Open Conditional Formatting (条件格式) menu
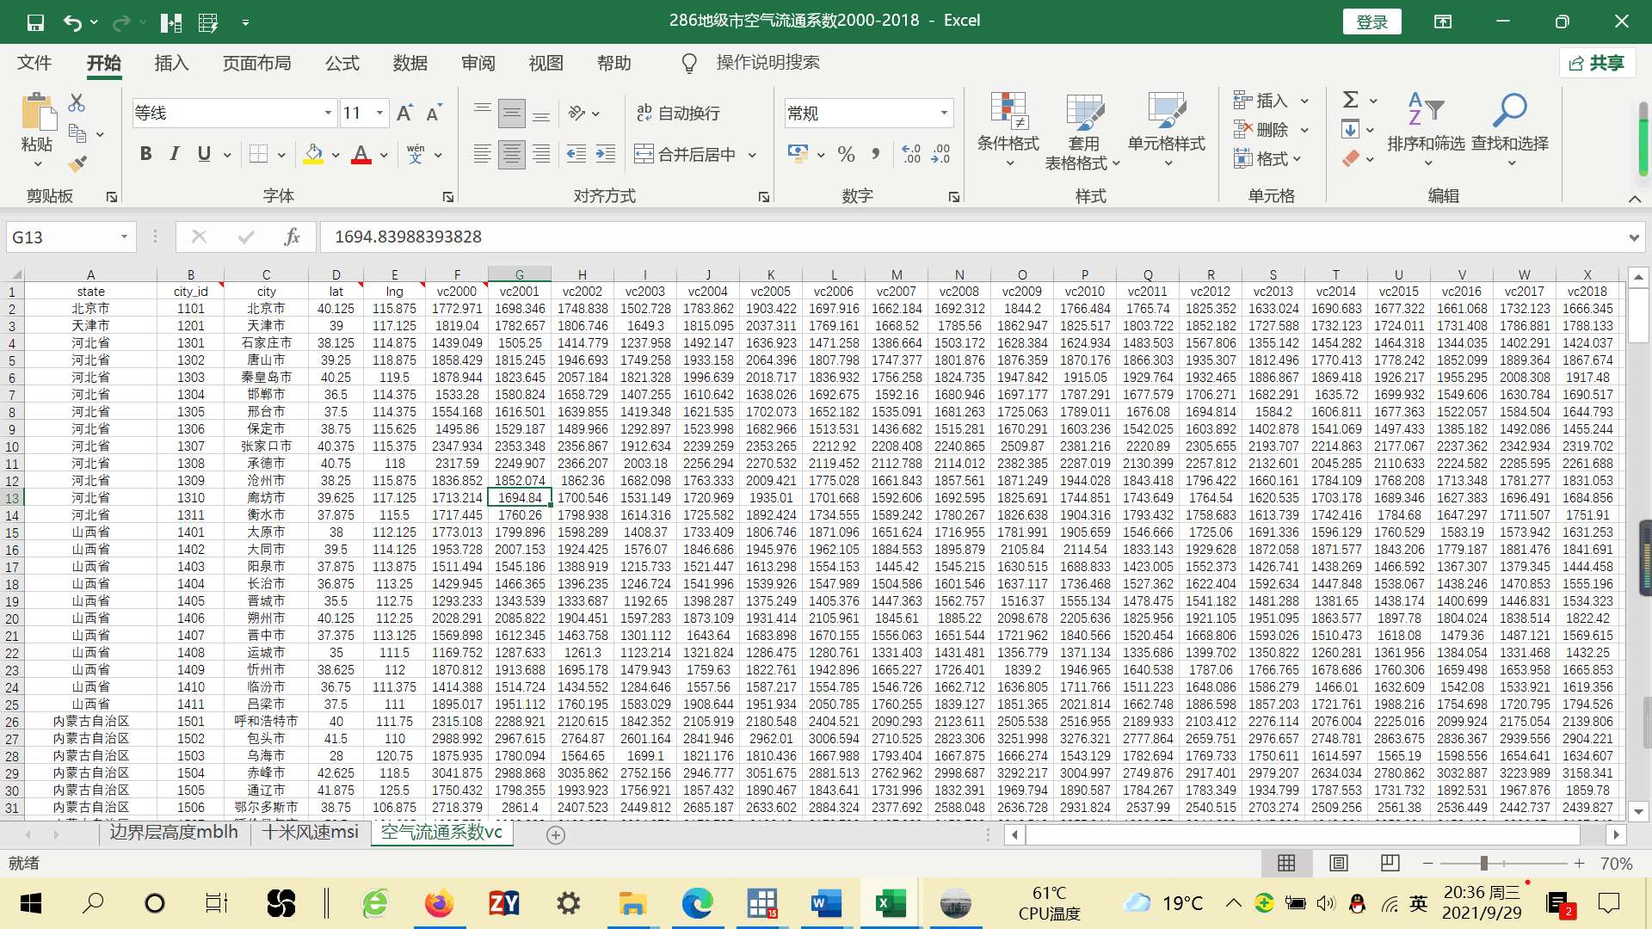This screenshot has width=1652, height=929. 1008,129
